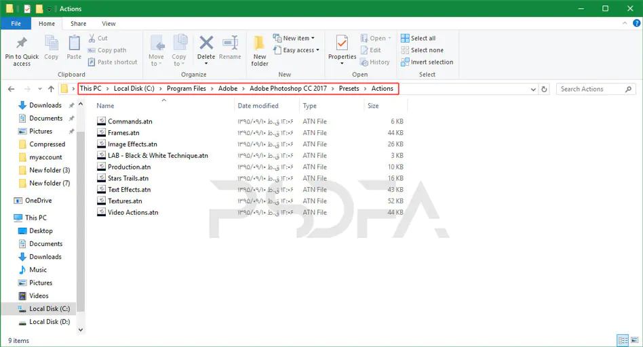Open the File menu tab

[16, 23]
